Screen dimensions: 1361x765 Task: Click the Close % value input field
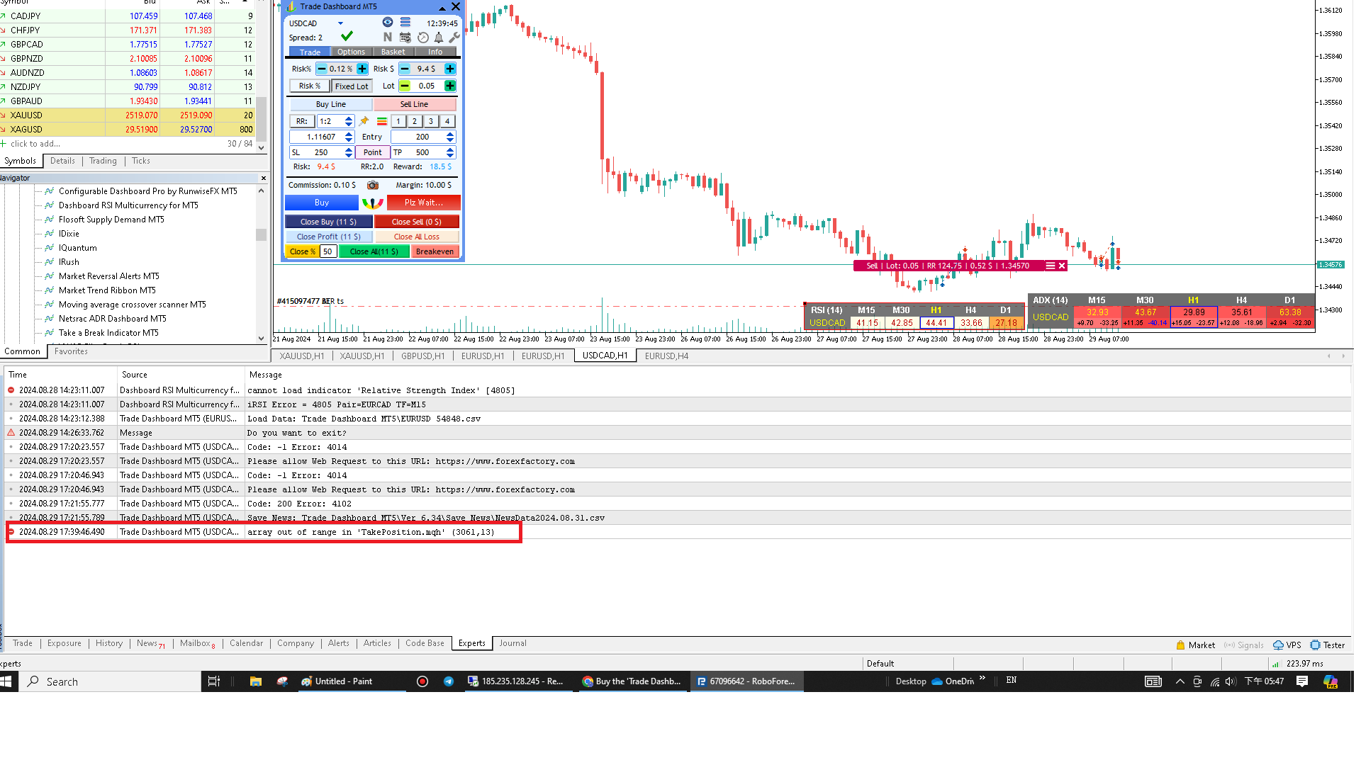327,251
